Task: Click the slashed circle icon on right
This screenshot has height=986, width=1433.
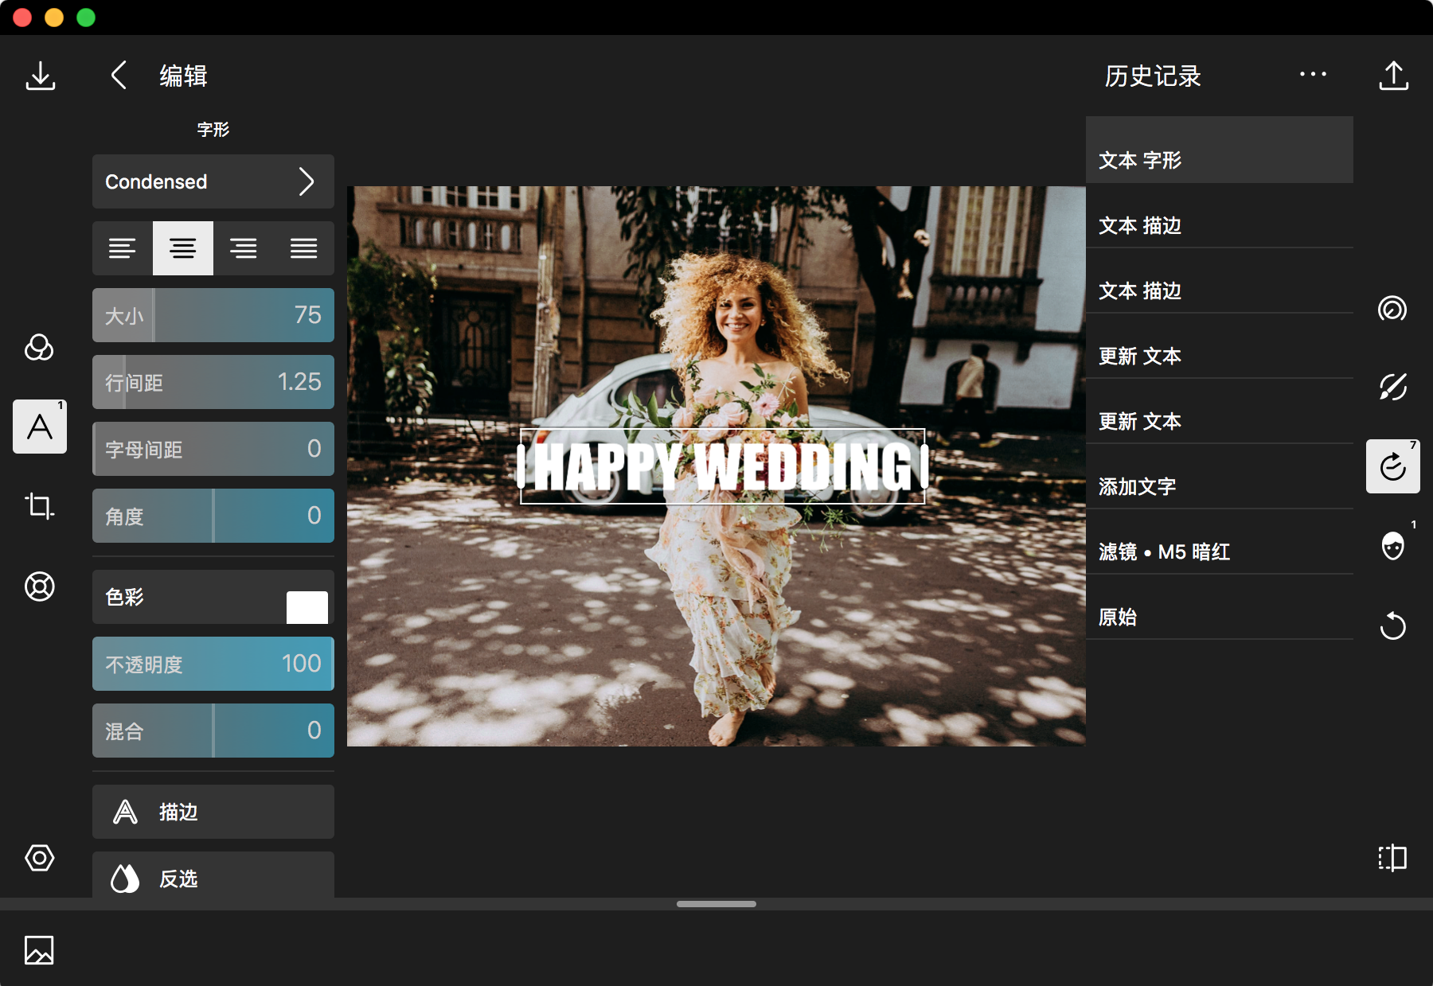Action: tap(1392, 387)
